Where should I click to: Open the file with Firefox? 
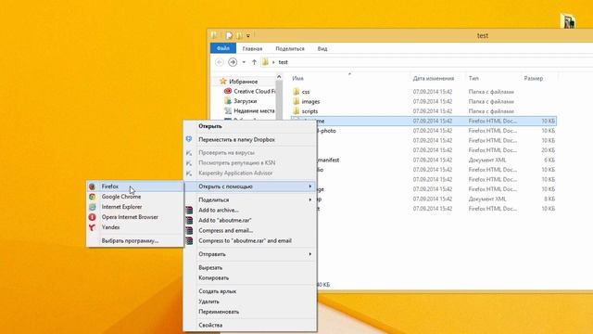(x=134, y=186)
